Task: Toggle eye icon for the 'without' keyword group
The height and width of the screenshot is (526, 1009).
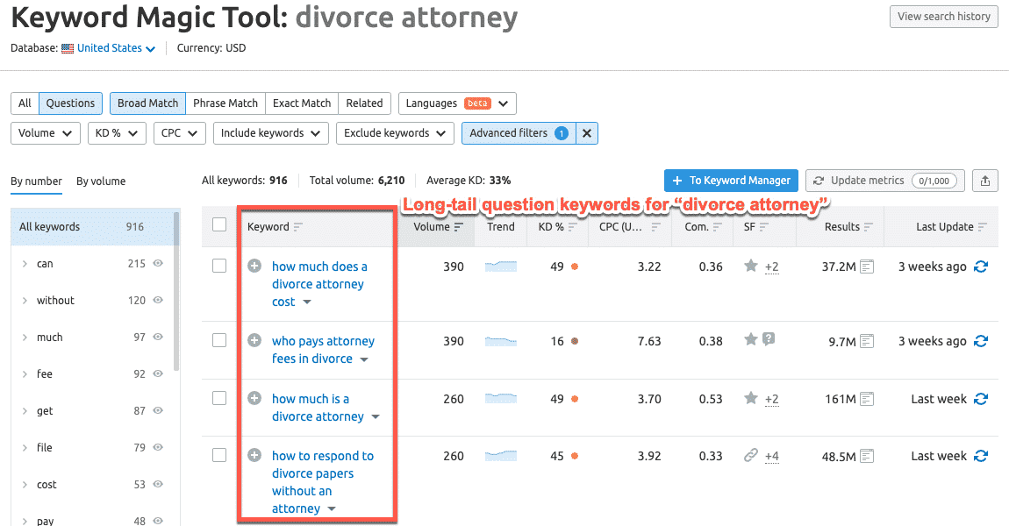Action: (x=158, y=300)
